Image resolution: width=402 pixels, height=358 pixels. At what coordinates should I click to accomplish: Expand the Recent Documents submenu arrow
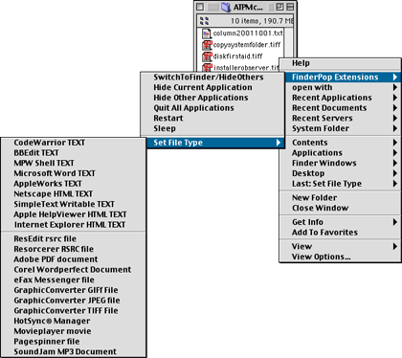click(x=395, y=108)
